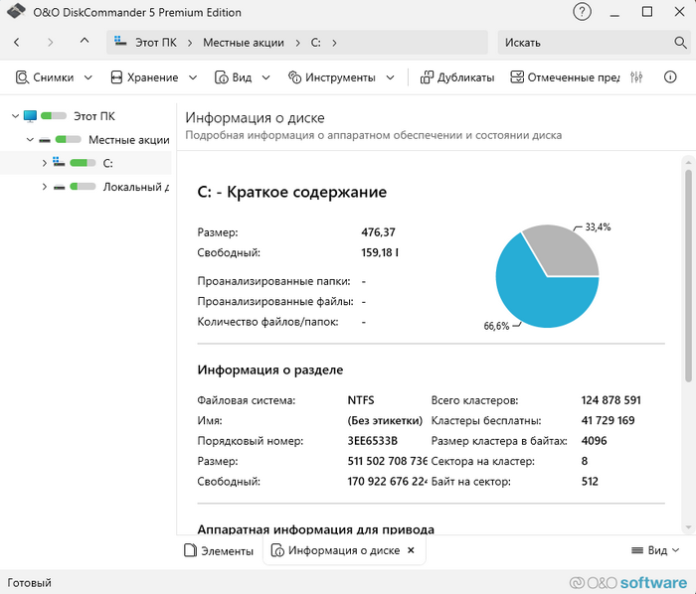Click the NTFS file system value
This screenshot has height=594, width=696.
(360, 400)
